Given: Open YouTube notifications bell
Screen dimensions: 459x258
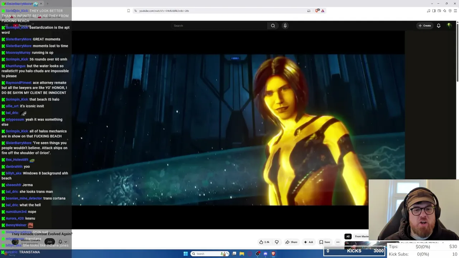Looking at the screenshot, I should point(439,26).
